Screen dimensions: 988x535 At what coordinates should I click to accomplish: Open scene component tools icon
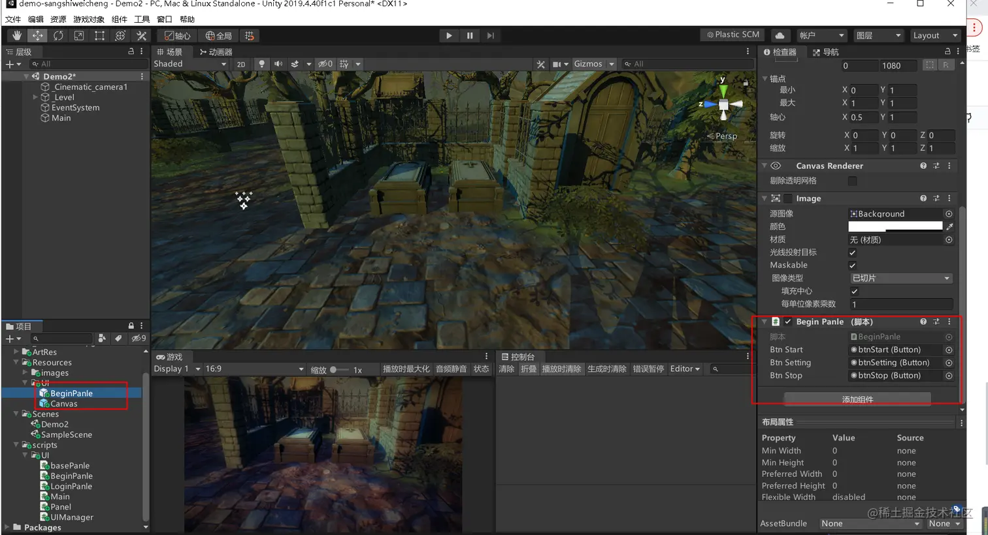[x=540, y=64]
